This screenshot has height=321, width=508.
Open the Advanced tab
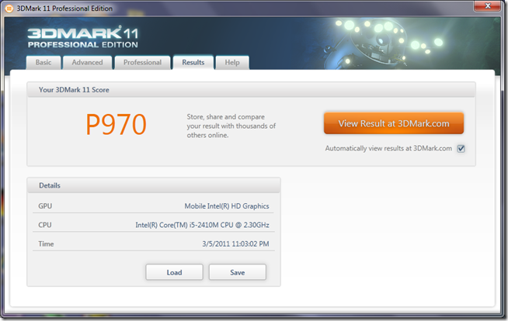87,63
